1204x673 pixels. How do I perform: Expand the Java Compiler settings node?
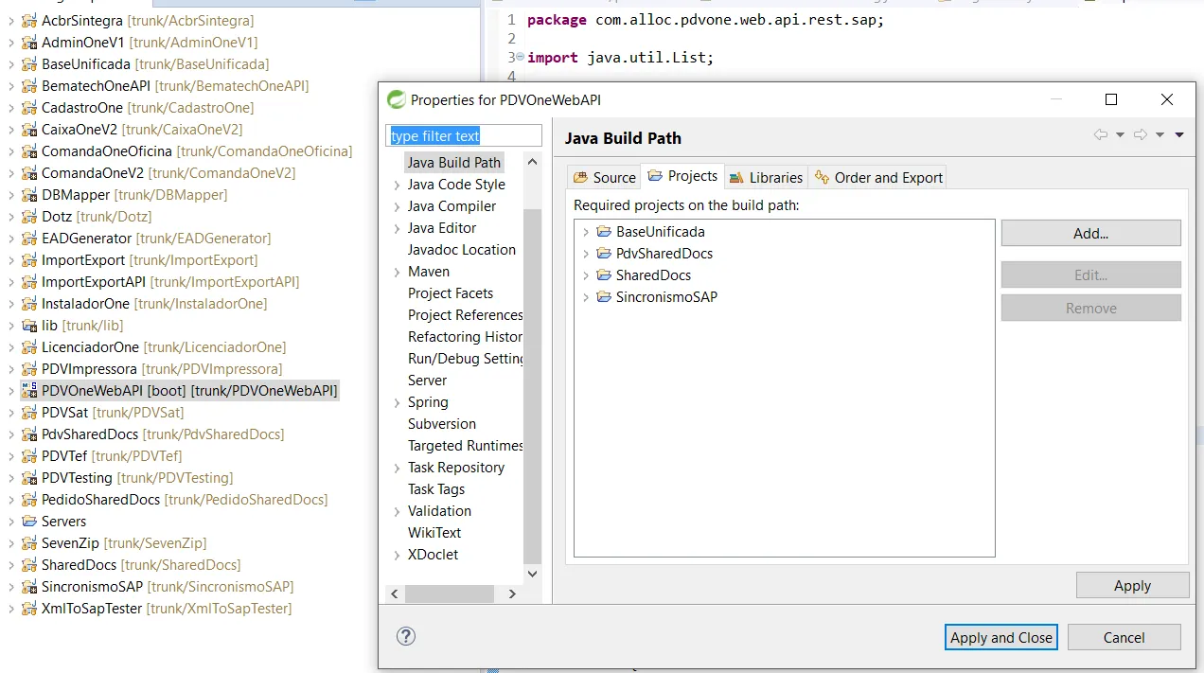click(x=397, y=206)
